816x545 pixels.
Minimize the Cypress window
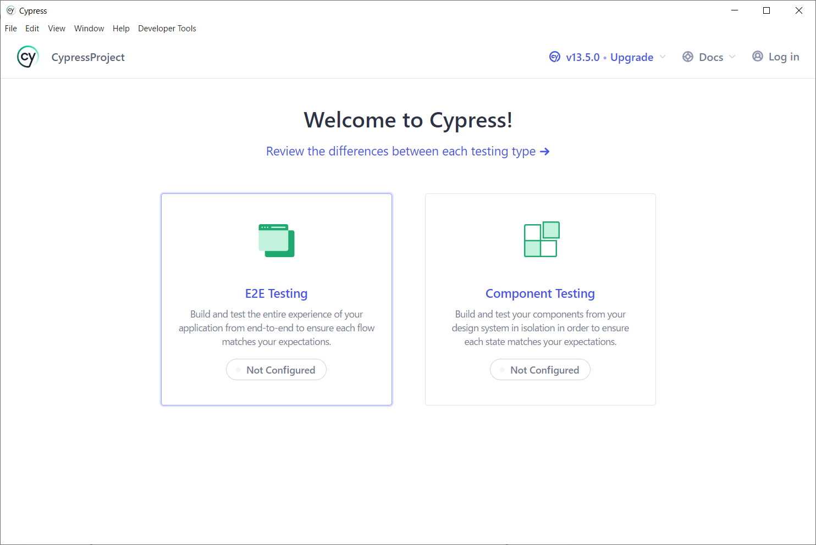tap(735, 10)
